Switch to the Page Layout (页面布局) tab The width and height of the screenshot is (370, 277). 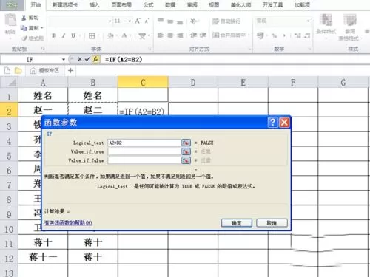point(121,5)
